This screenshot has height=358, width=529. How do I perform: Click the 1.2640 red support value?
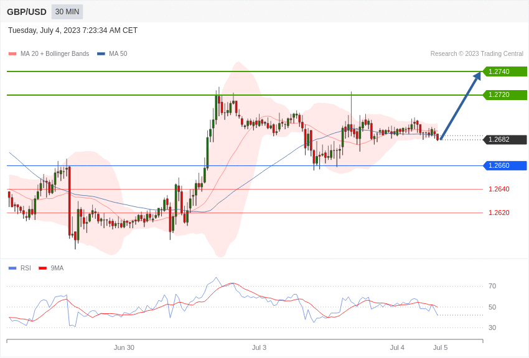coord(499,189)
